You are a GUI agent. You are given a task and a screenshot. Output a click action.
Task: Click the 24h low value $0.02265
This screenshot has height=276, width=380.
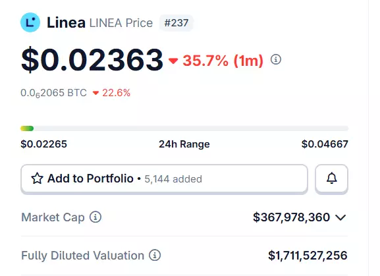pyautogui.click(x=44, y=144)
